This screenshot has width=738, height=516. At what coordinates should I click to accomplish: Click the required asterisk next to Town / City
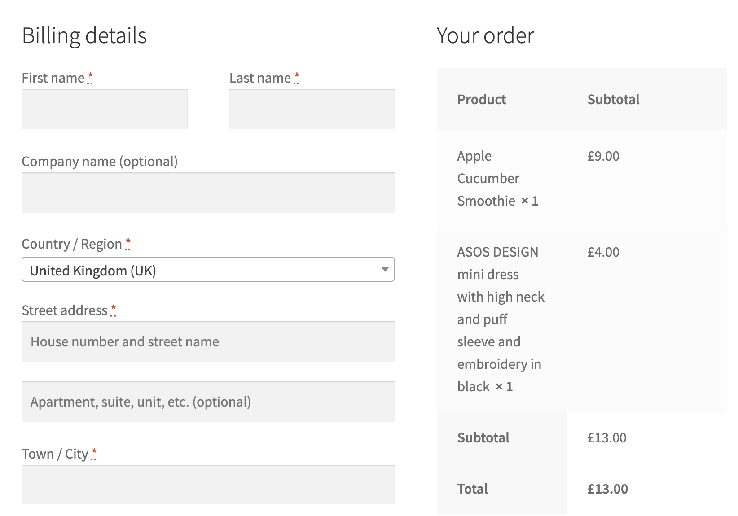click(x=94, y=454)
